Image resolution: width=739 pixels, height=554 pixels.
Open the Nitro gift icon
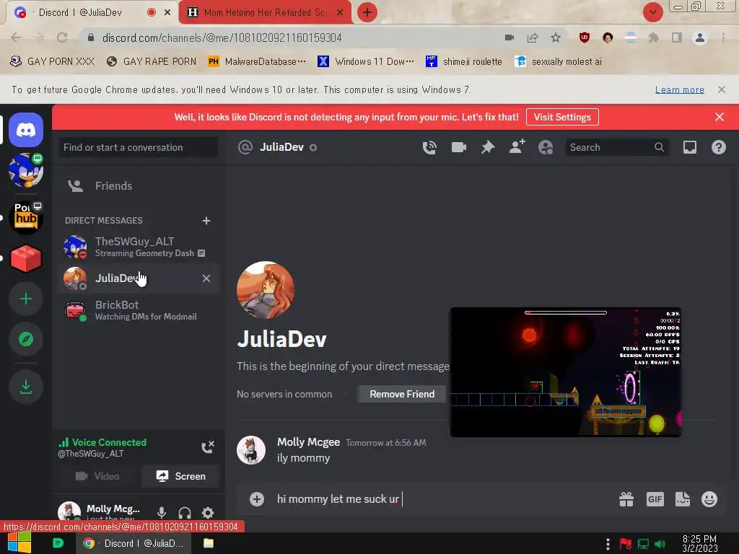(626, 499)
